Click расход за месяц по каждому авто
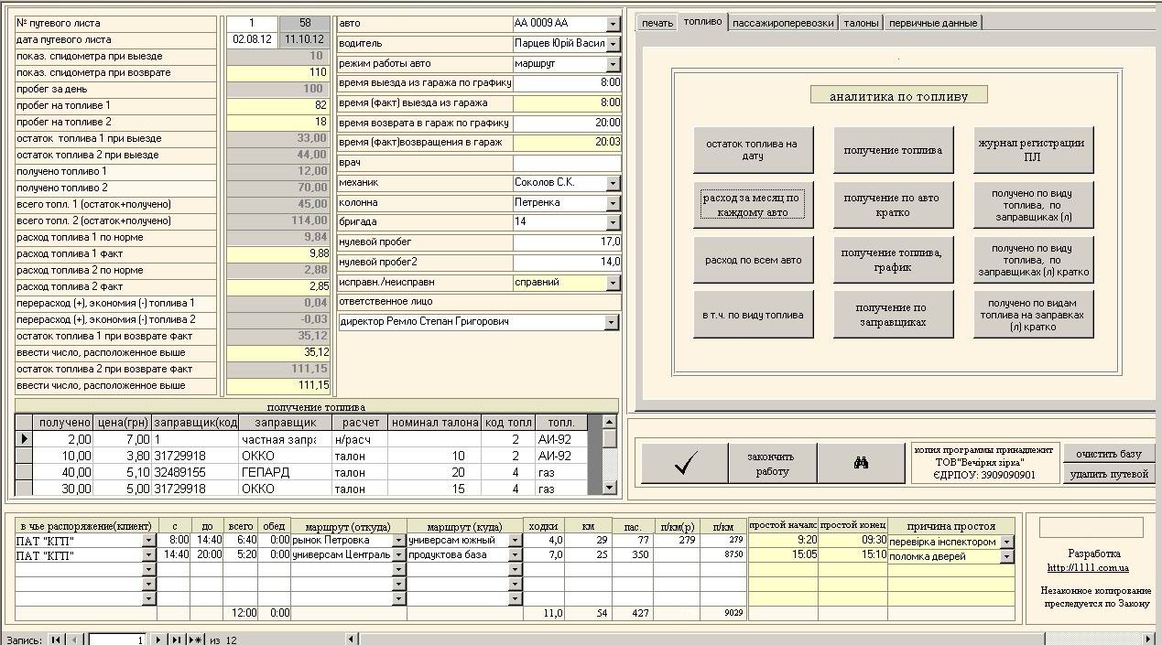Image resolution: width=1162 pixels, height=645 pixels. tap(753, 205)
